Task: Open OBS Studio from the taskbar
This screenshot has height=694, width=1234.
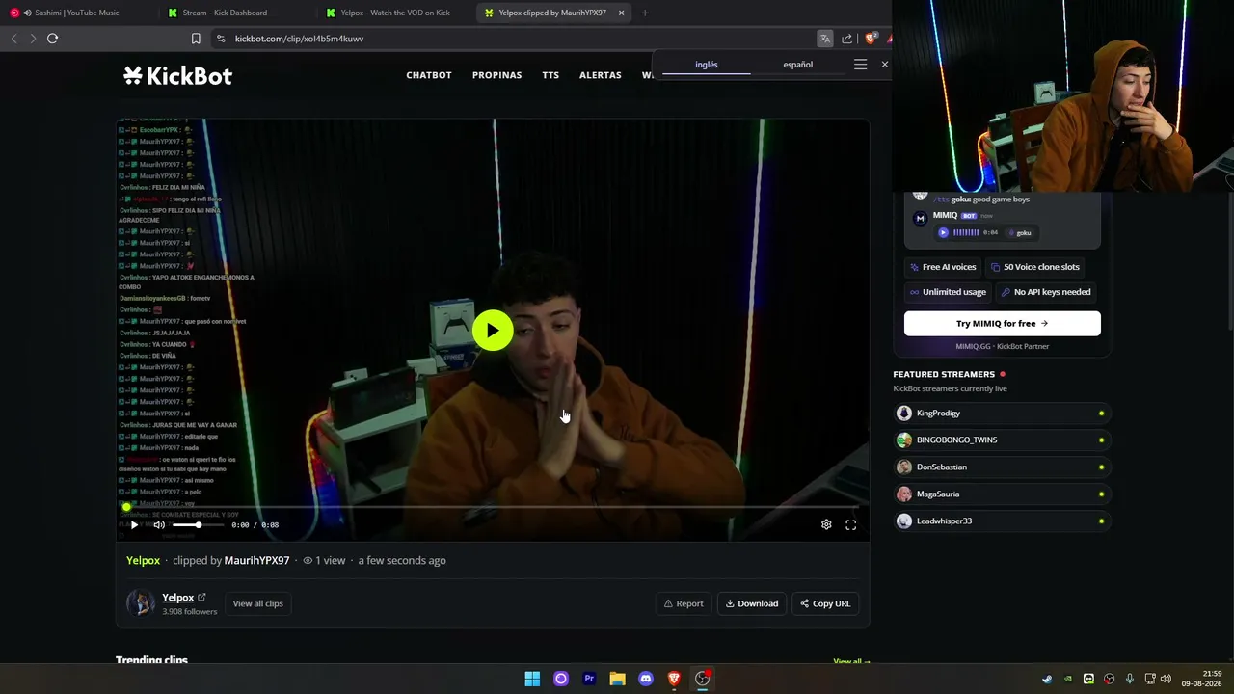Action: point(703,679)
